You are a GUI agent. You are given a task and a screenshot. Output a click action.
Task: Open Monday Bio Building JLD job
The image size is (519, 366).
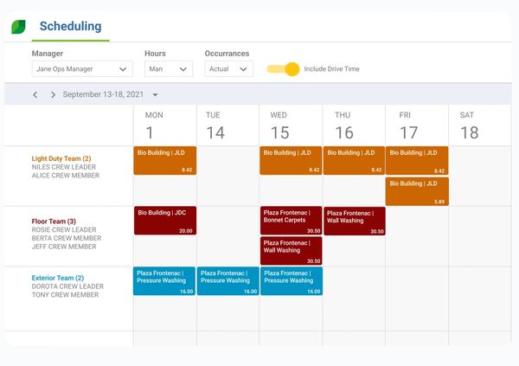164,160
